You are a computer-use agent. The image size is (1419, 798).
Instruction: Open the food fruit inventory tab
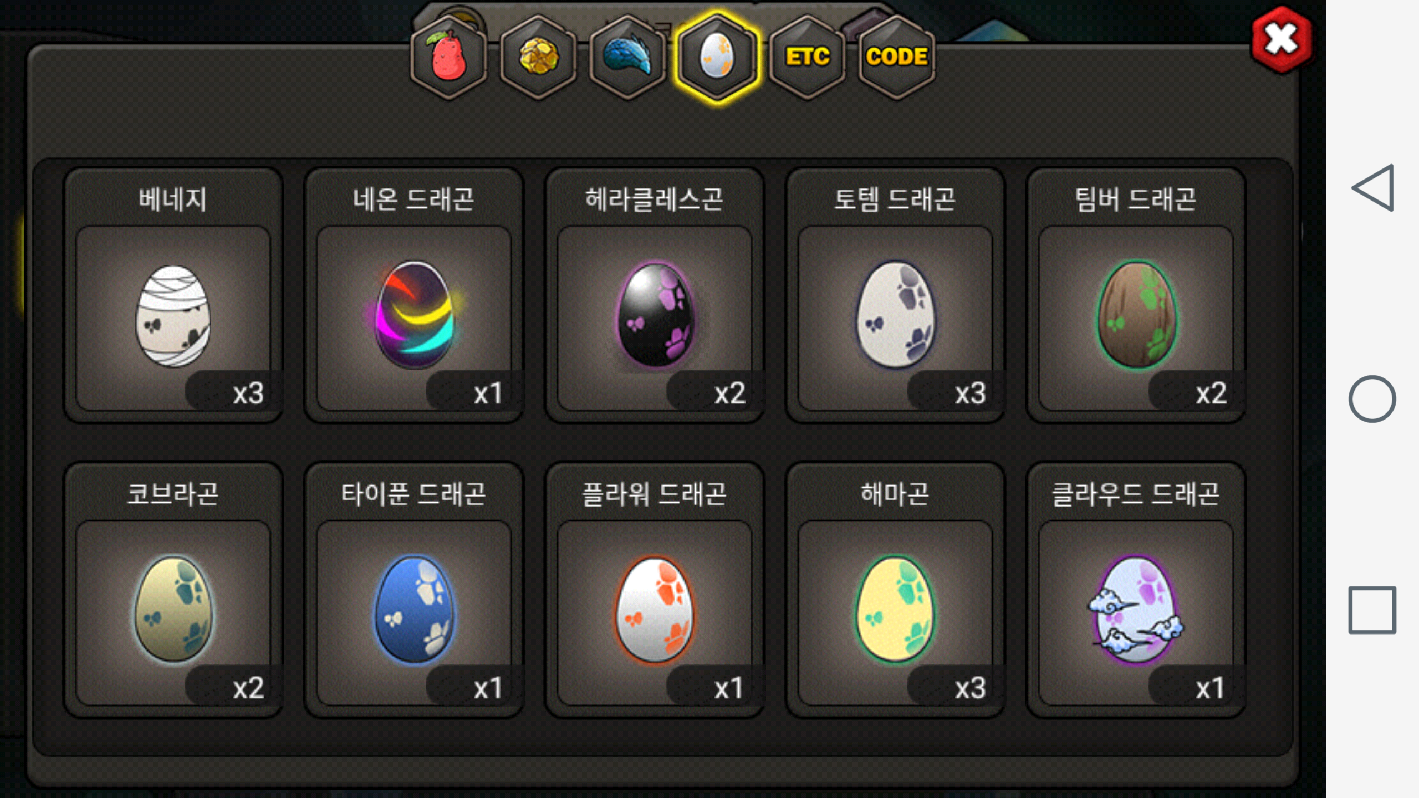point(448,57)
